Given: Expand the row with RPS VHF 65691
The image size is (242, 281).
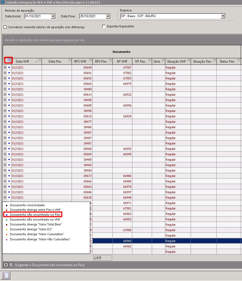Looking at the screenshot, I should 5,73.
